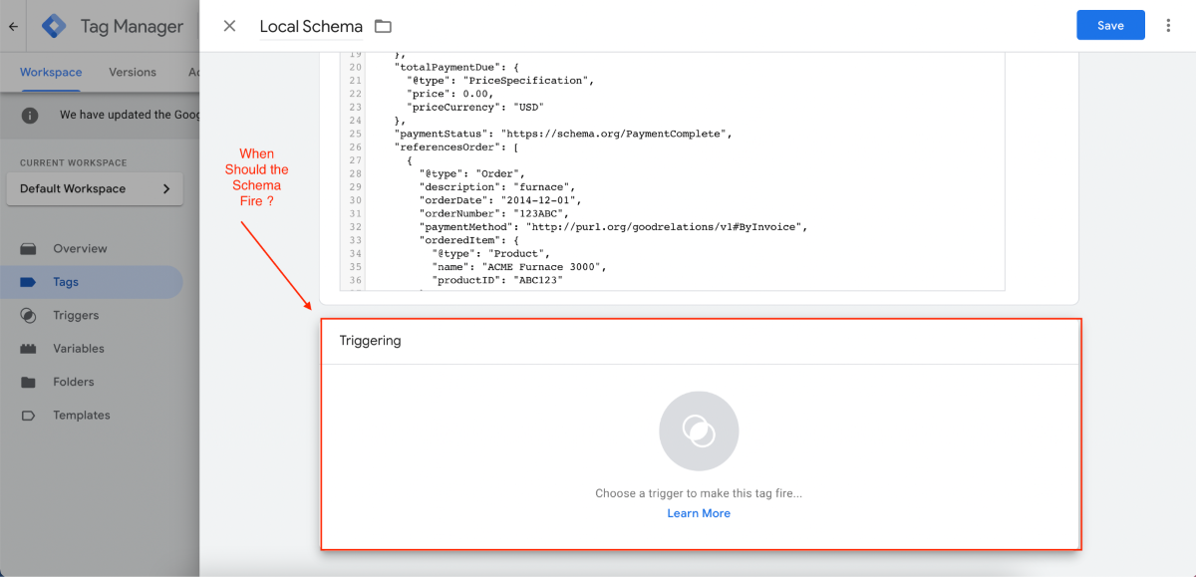Click the Templates sidebar icon
This screenshot has height=577, width=1196.
point(29,416)
